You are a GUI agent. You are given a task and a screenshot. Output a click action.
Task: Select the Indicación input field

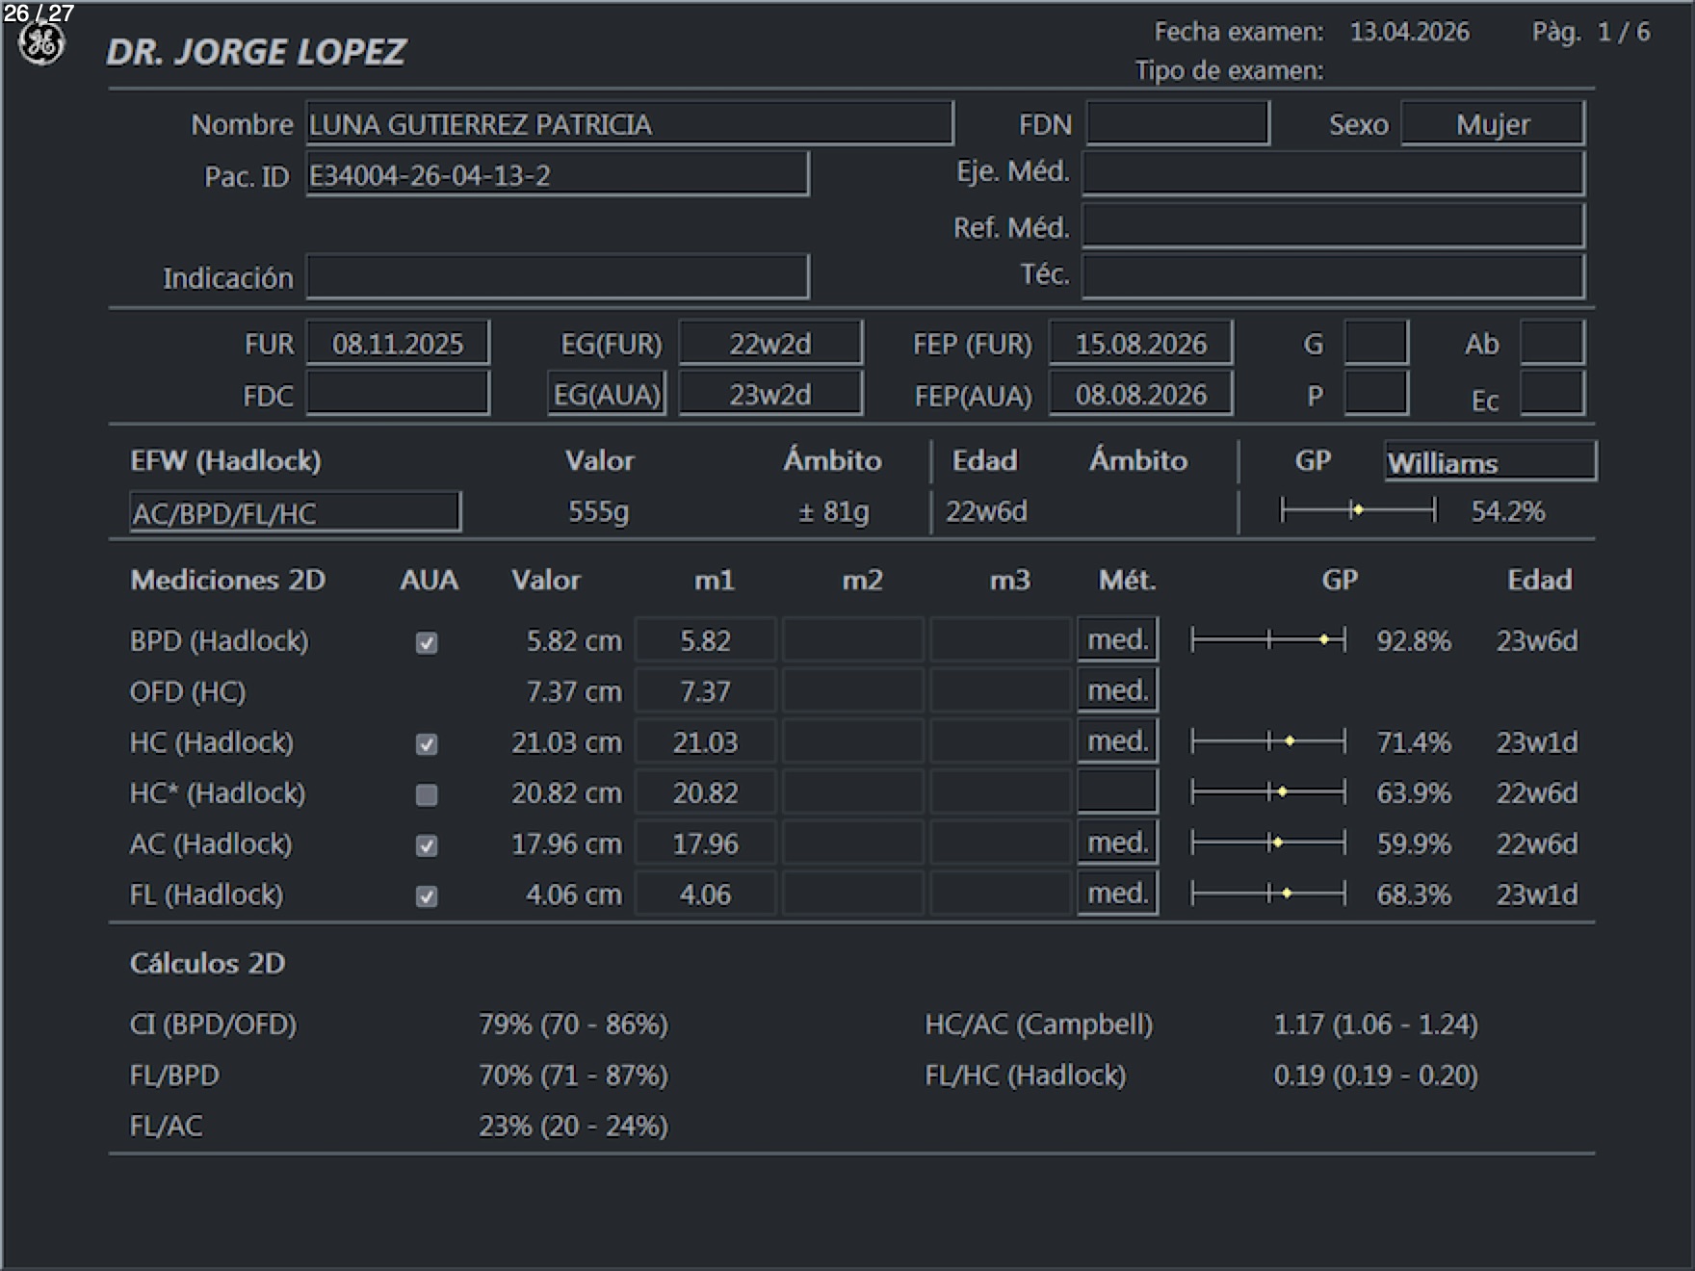(x=557, y=277)
